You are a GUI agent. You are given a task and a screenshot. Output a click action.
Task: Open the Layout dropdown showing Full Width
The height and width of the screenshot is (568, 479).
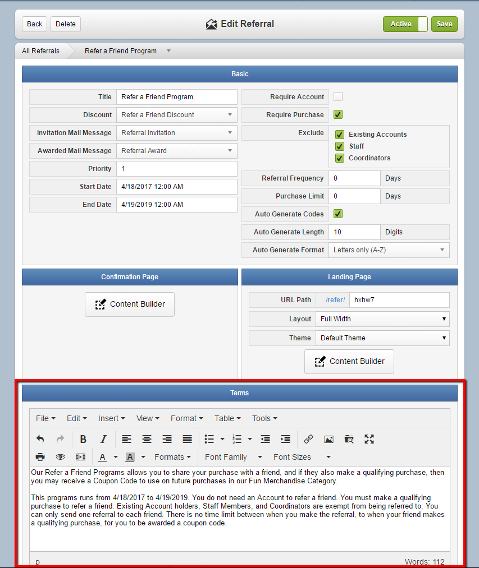[x=382, y=319]
